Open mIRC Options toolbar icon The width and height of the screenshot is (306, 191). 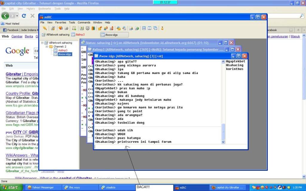click(53, 28)
